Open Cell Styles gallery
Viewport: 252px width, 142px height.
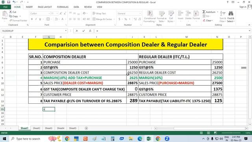(x=171, y=17)
